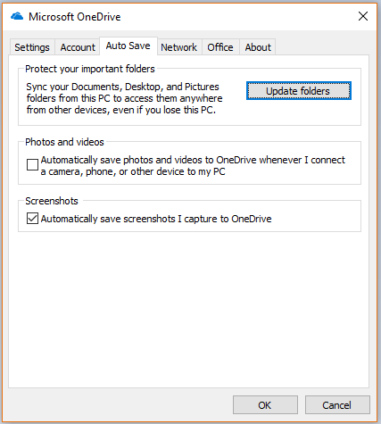Click the 'Screenshots' group heading
This screenshot has width=381, height=424.
(52, 201)
